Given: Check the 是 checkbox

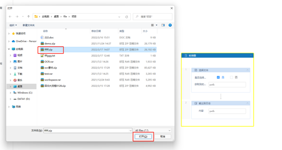Looking at the screenshot, I should pos(218,77).
